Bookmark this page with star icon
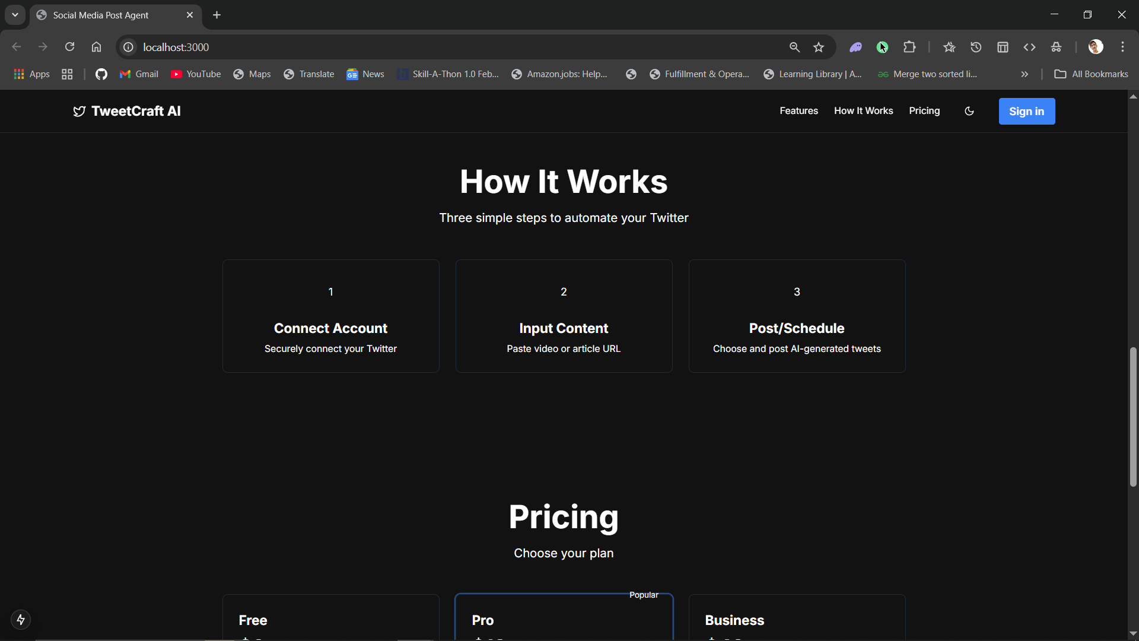 coord(819,47)
